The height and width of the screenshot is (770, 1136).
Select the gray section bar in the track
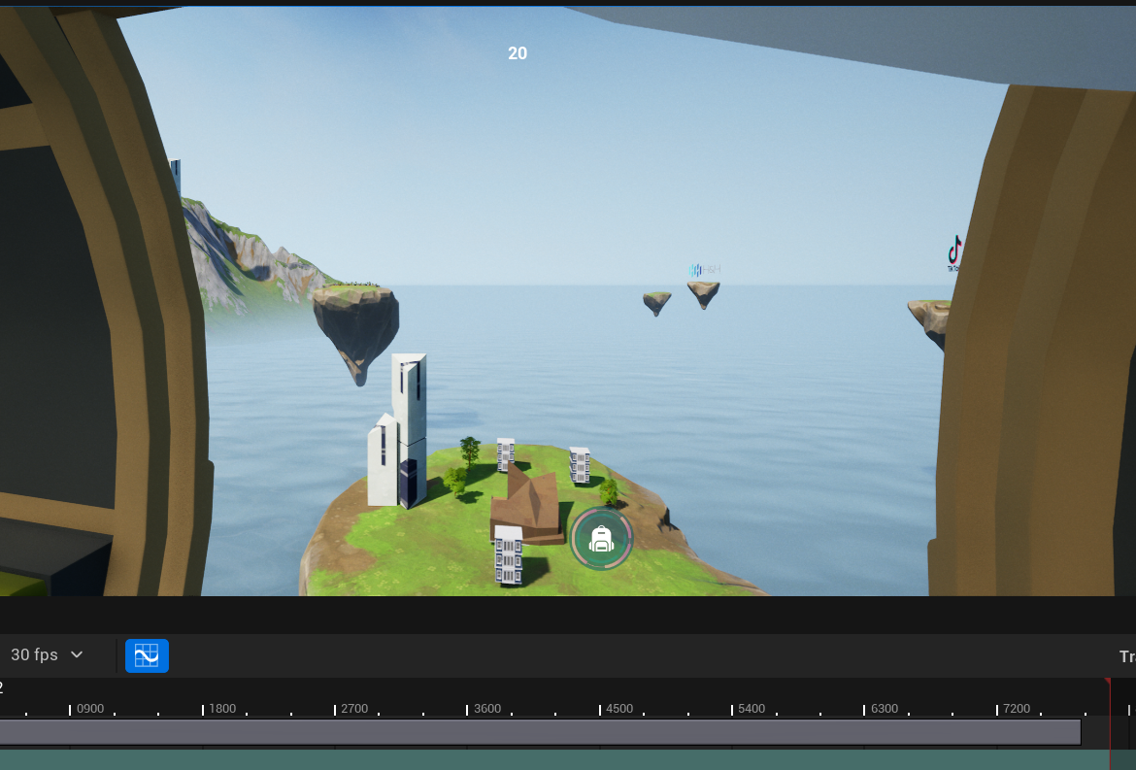click(540, 731)
